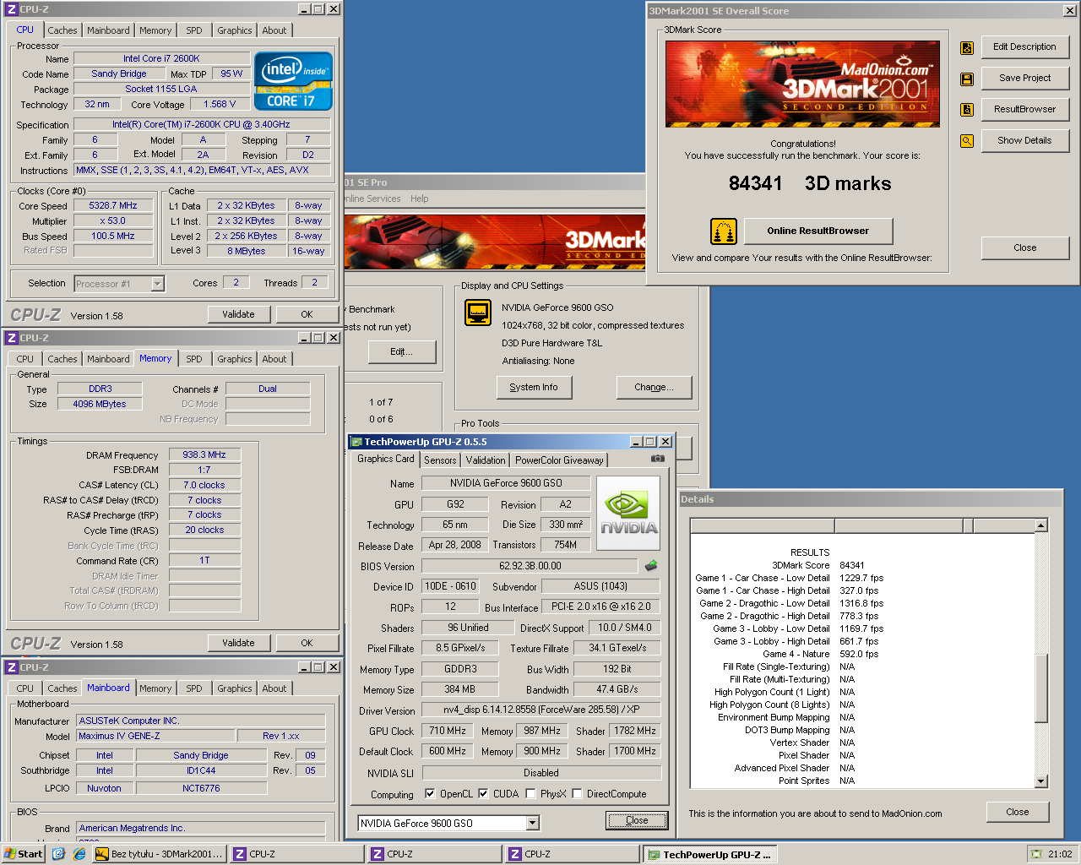Click the system tray NVIDIA icon
Viewport: 1081px width, 865px height.
coord(1036,854)
